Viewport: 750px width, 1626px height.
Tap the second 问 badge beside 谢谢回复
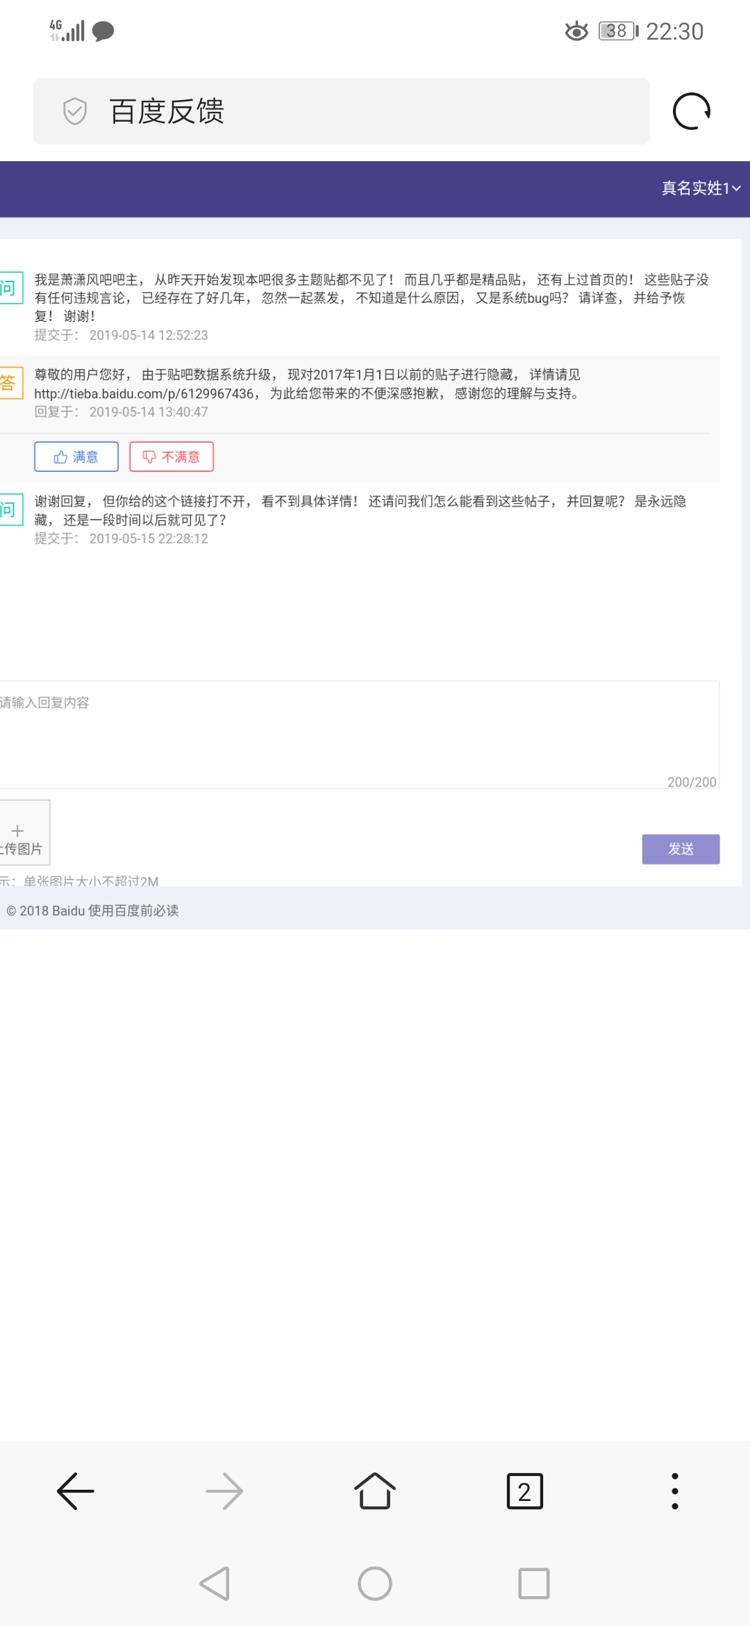click(11, 509)
